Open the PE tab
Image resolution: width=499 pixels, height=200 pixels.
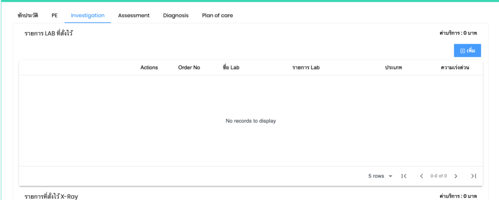click(55, 16)
